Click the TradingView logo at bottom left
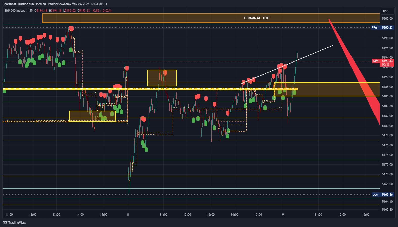 [14, 222]
